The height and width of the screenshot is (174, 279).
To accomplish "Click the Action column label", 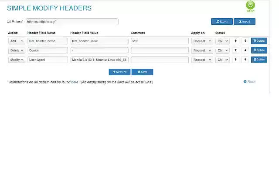I will point(13,33).
